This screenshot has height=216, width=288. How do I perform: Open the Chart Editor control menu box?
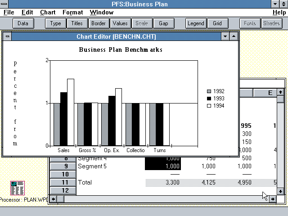(7, 36)
